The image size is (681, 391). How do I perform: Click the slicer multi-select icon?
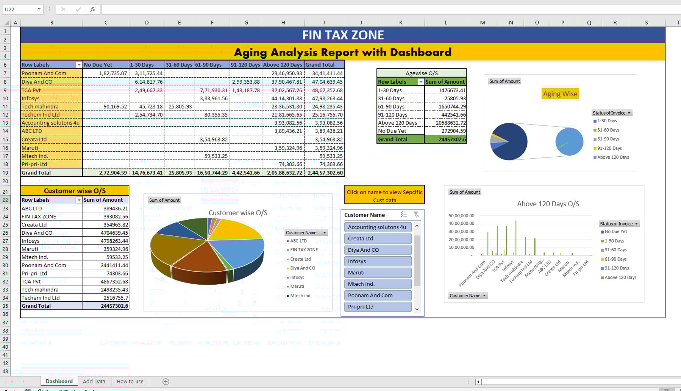tap(404, 214)
